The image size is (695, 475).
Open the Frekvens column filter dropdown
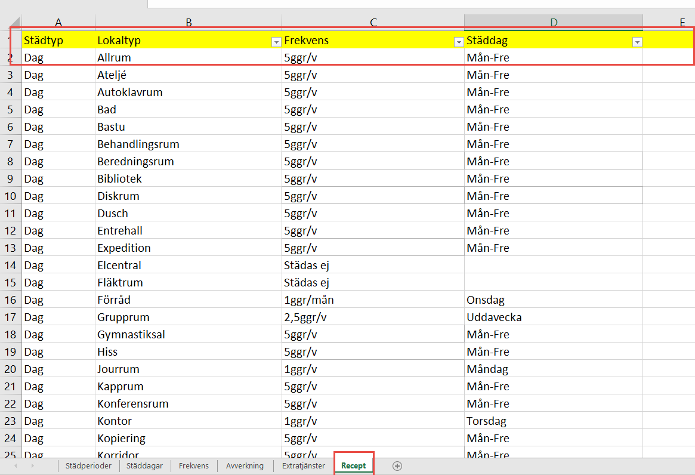pyautogui.click(x=459, y=42)
